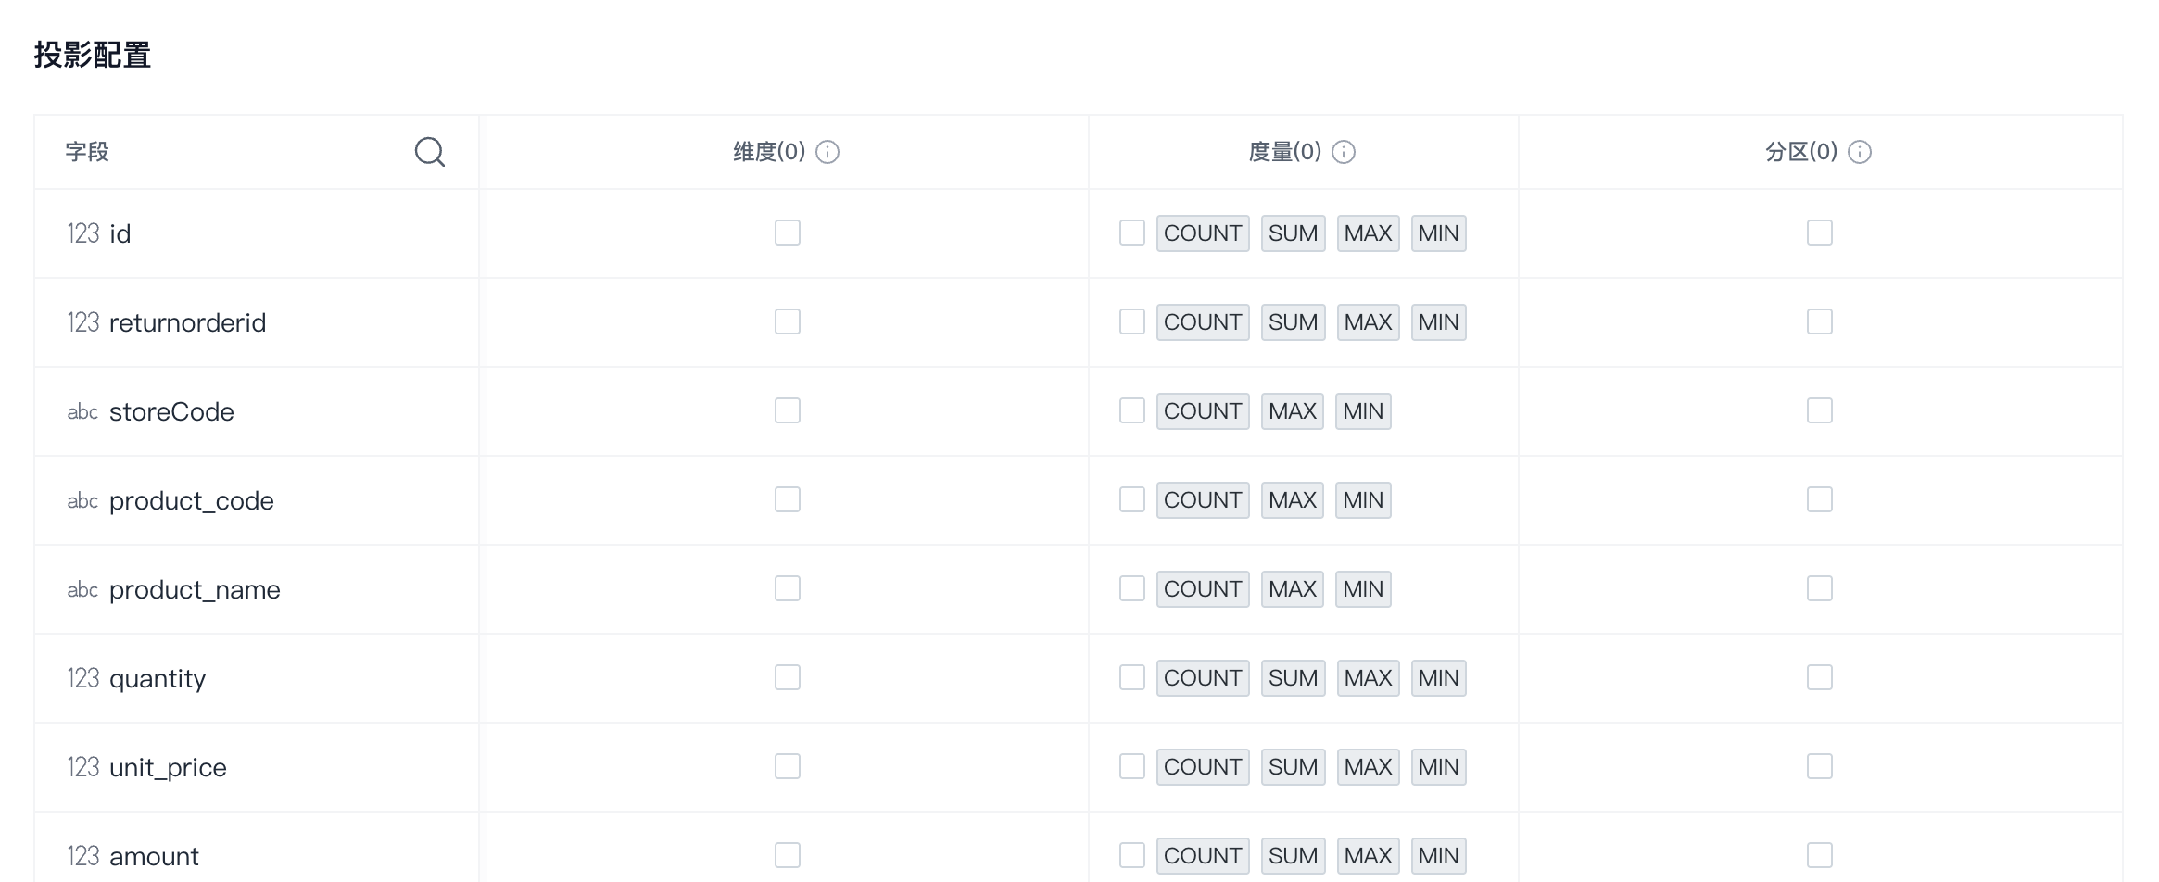Screen dimensions: 2159x882
Task: Click the search icon in 字段 header
Action: tap(429, 152)
